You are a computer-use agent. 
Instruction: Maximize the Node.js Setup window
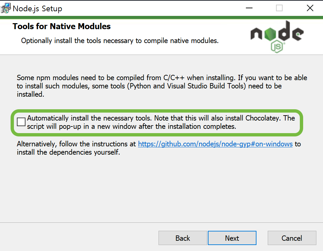pyautogui.click(x=279, y=8)
